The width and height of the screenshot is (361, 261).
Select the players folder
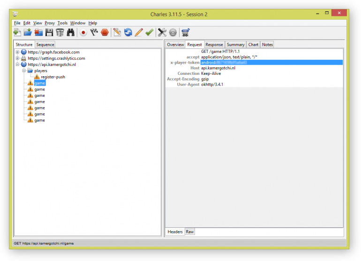tap(41, 71)
